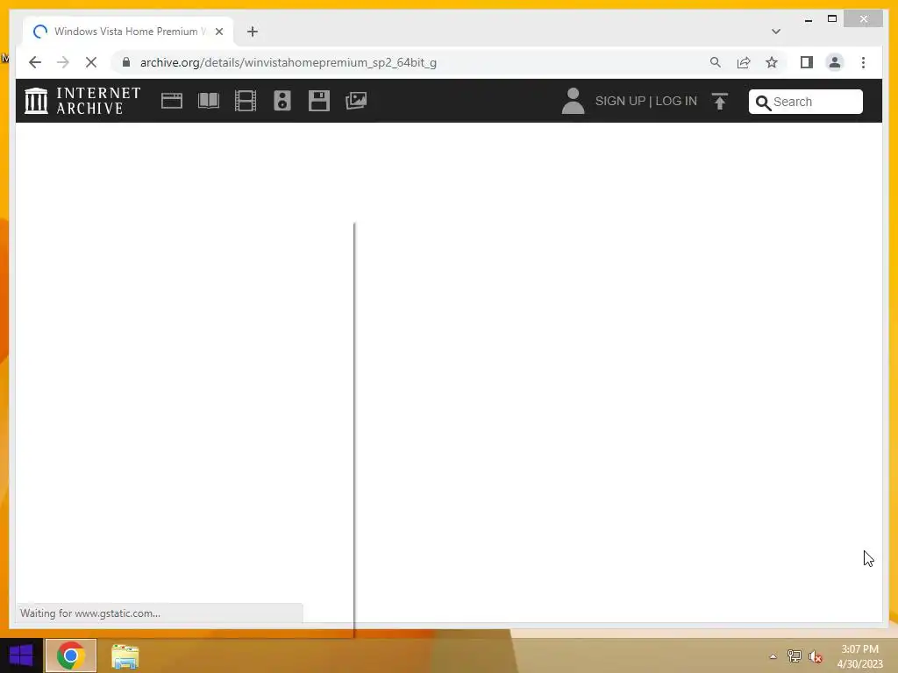
Task: Click the network tray icon
Action: [795, 655]
